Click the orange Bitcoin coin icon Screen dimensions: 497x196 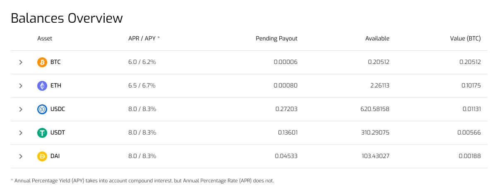pyautogui.click(x=42, y=62)
